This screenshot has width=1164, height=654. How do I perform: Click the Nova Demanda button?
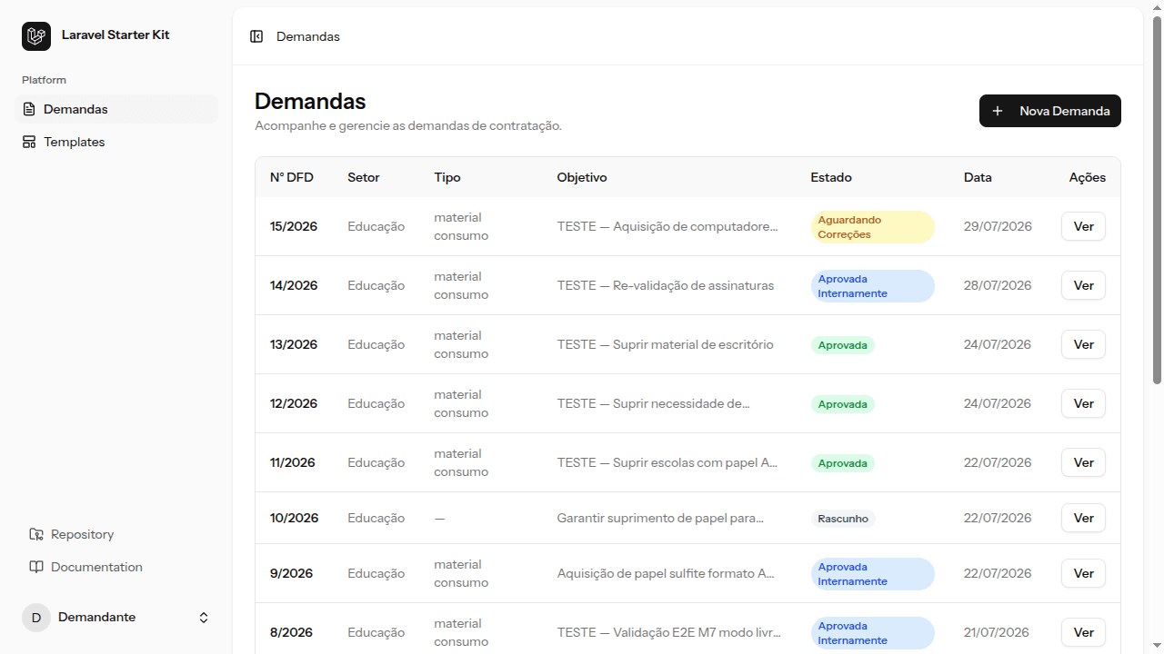click(x=1050, y=111)
